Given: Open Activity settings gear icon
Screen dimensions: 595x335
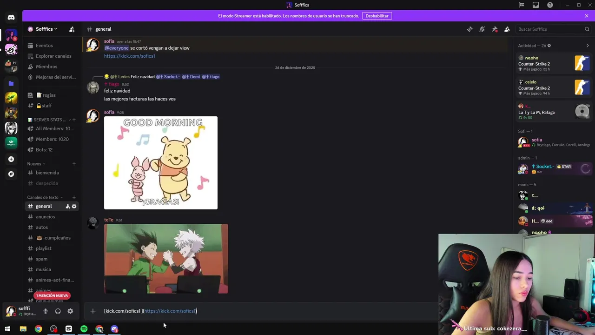Looking at the screenshot, I should [549, 46].
